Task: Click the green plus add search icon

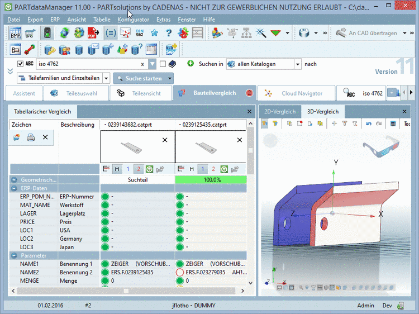Action: point(191,64)
